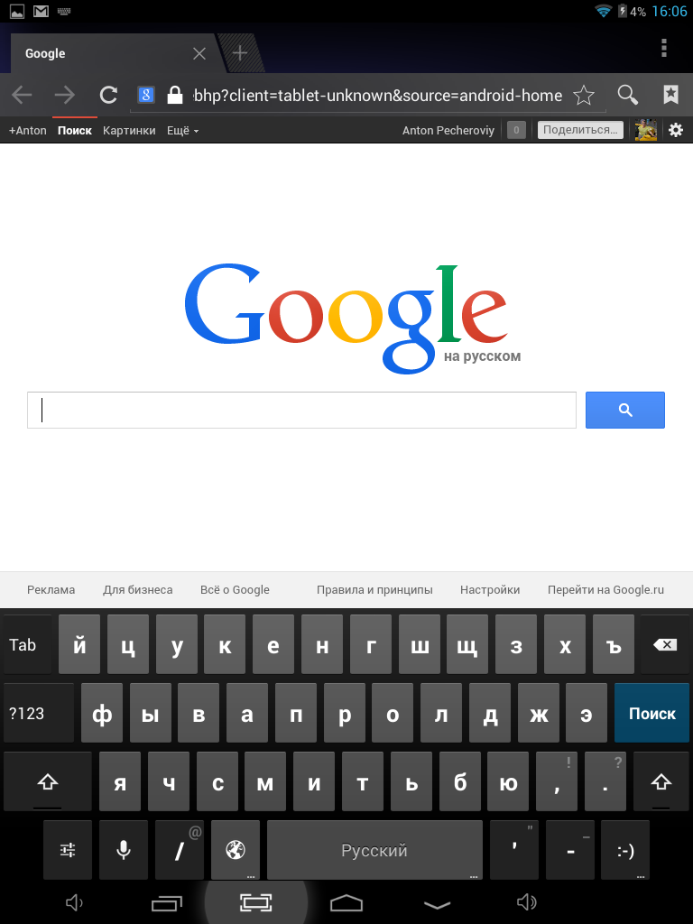The height and width of the screenshot is (924, 693).
Task: Open the bookmarks list icon
Action: point(670,94)
